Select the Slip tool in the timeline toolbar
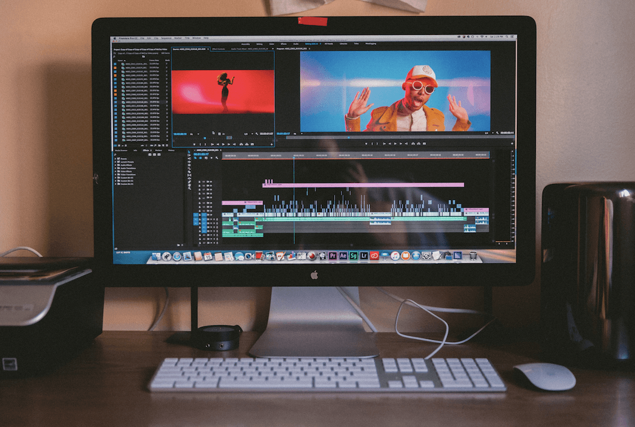This screenshot has width=635, height=427. pos(189,175)
